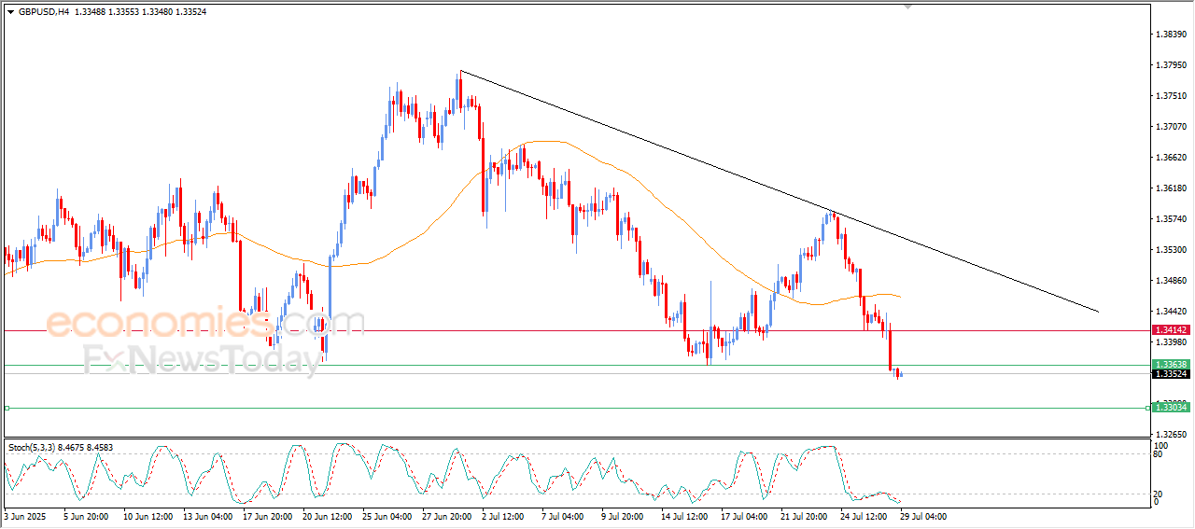Click the 1.37510 axis price

[1172, 95]
